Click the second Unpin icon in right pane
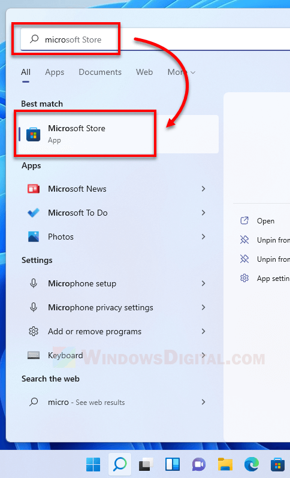The height and width of the screenshot is (478, 290). tap(244, 259)
